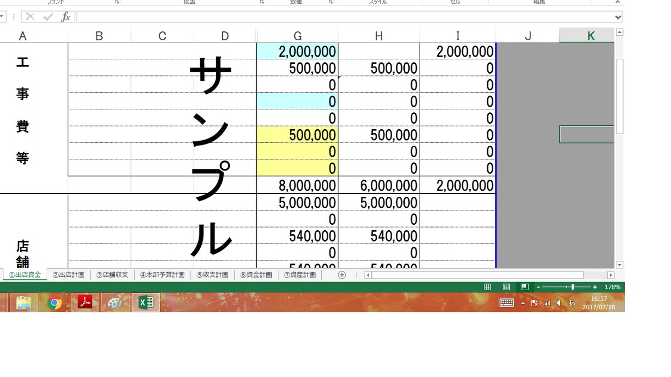Image resolution: width=671 pixels, height=377 pixels.
Task: Click the yellow cell showing 500,000
Action: click(x=298, y=135)
